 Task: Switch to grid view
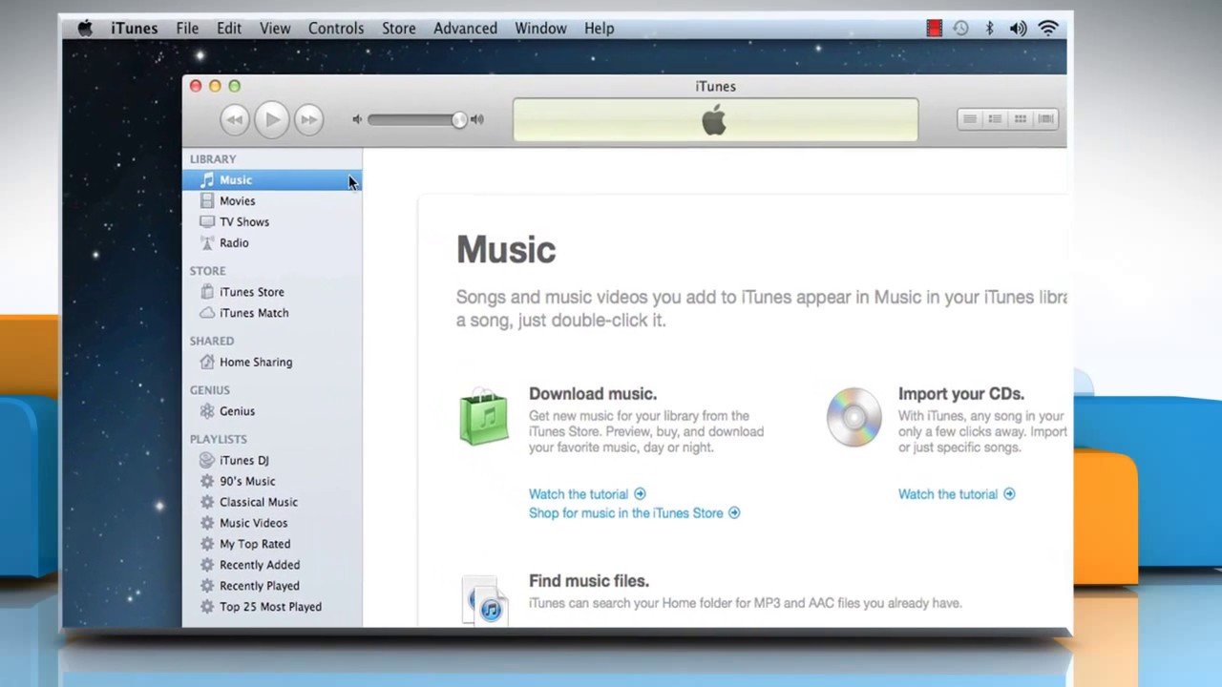1021,119
